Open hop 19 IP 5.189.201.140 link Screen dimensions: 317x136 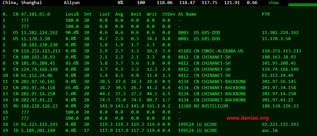[x=38, y=131]
